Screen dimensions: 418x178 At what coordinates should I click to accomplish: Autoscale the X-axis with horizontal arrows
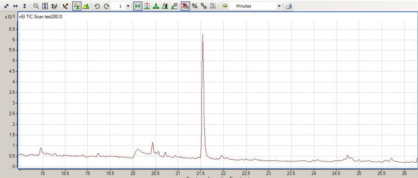[x=16, y=6]
